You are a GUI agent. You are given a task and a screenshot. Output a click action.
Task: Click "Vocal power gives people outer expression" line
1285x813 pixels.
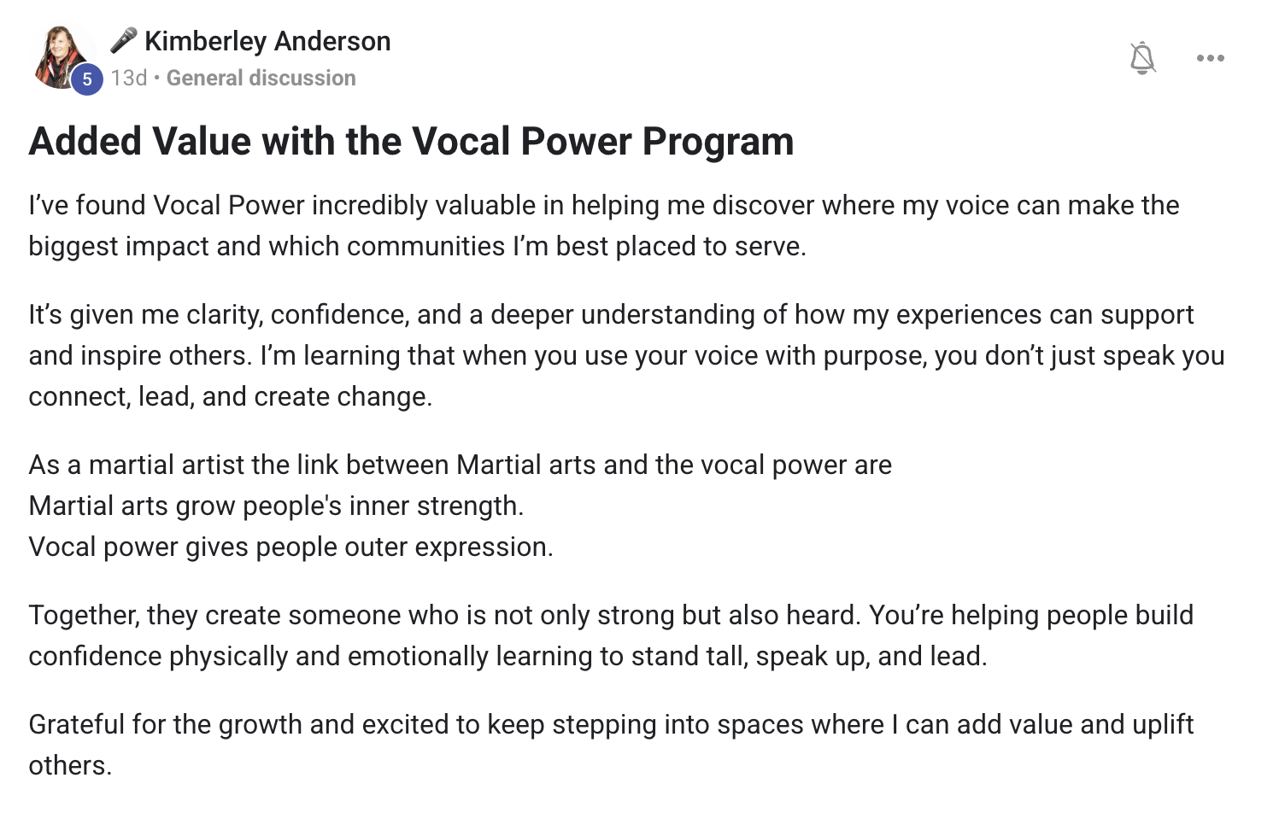290,547
